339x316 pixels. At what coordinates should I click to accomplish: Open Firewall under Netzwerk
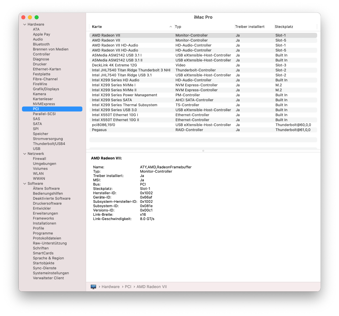click(39, 159)
